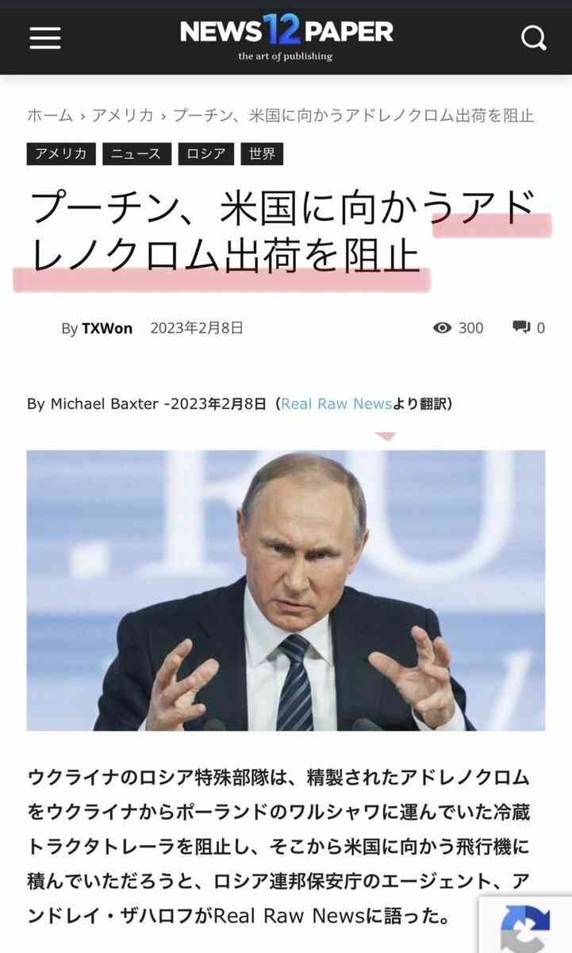
Task: Open the hamburger navigation menu
Action: pyautogui.click(x=45, y=37)
